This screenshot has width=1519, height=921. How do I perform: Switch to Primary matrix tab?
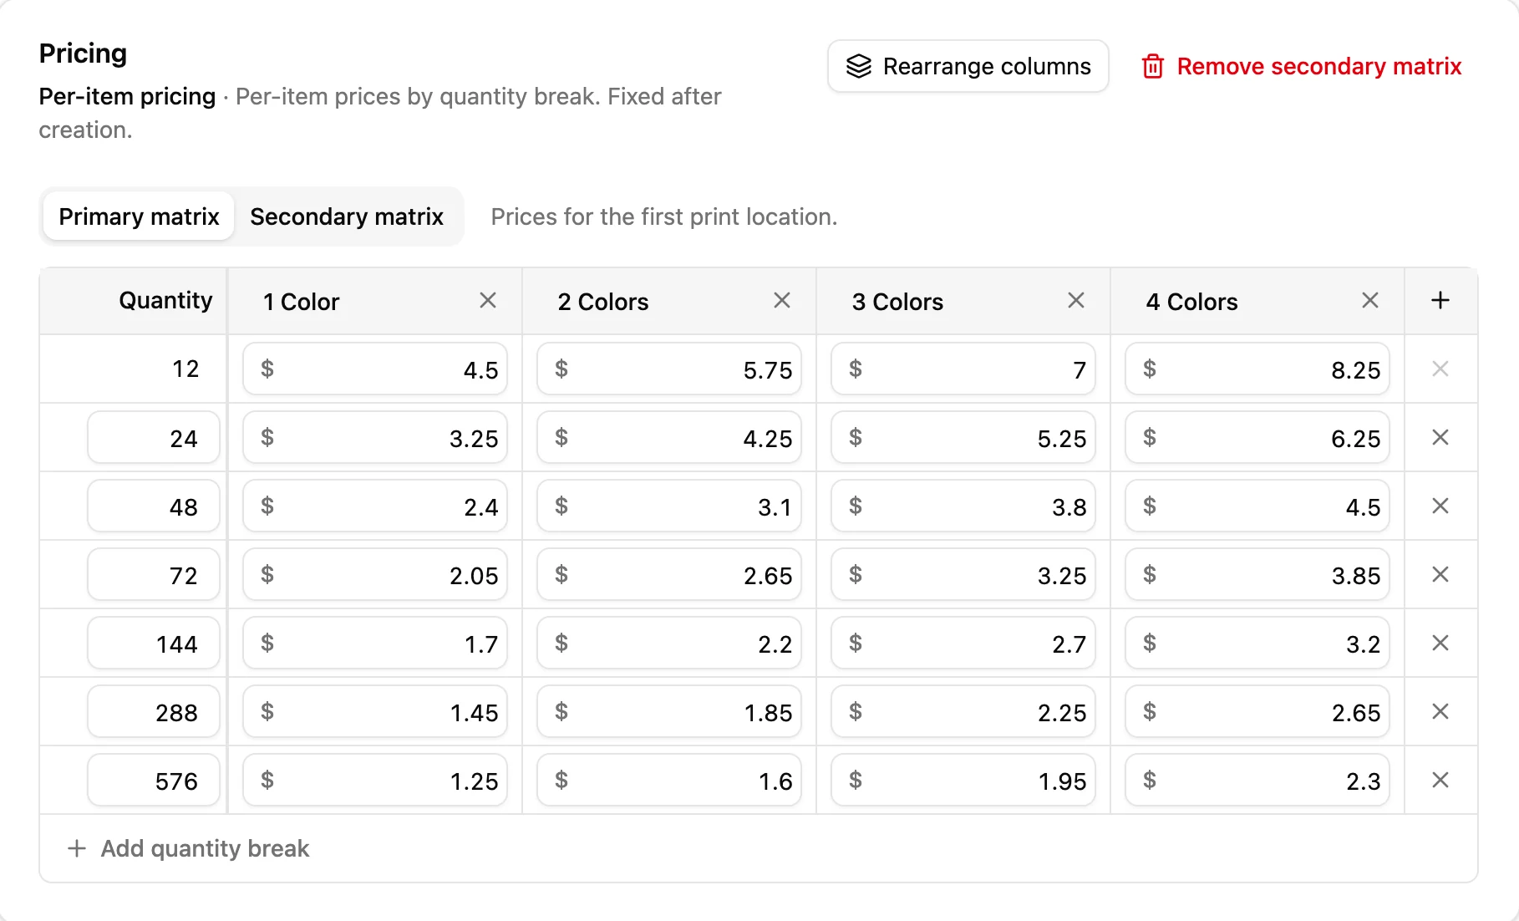pyautogui.click(x=139, y=216)
